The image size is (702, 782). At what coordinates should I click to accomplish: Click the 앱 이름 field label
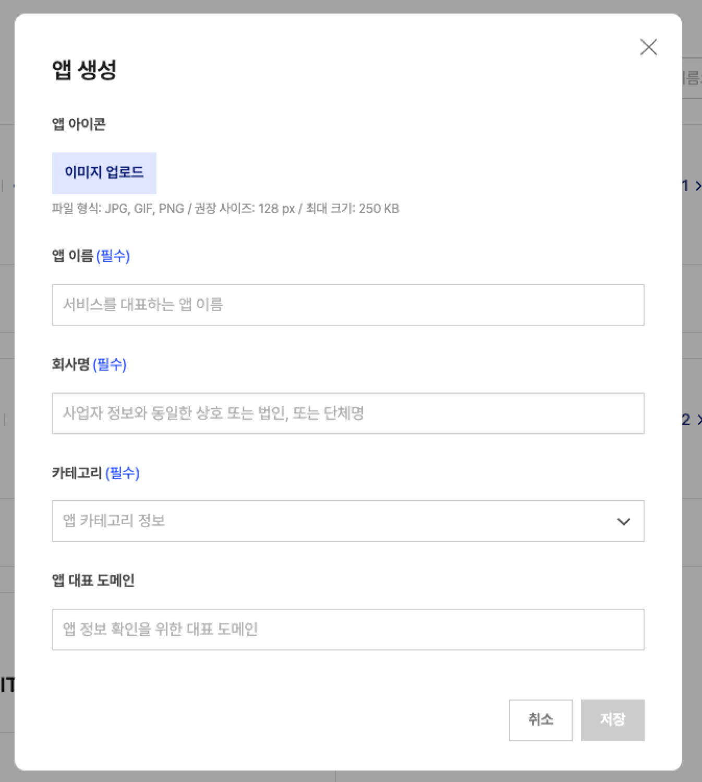click(72, 256)
